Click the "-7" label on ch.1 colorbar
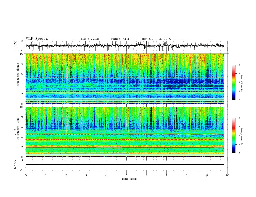The width and height of the screenshot is (256, 197). [x=238, y=100]
